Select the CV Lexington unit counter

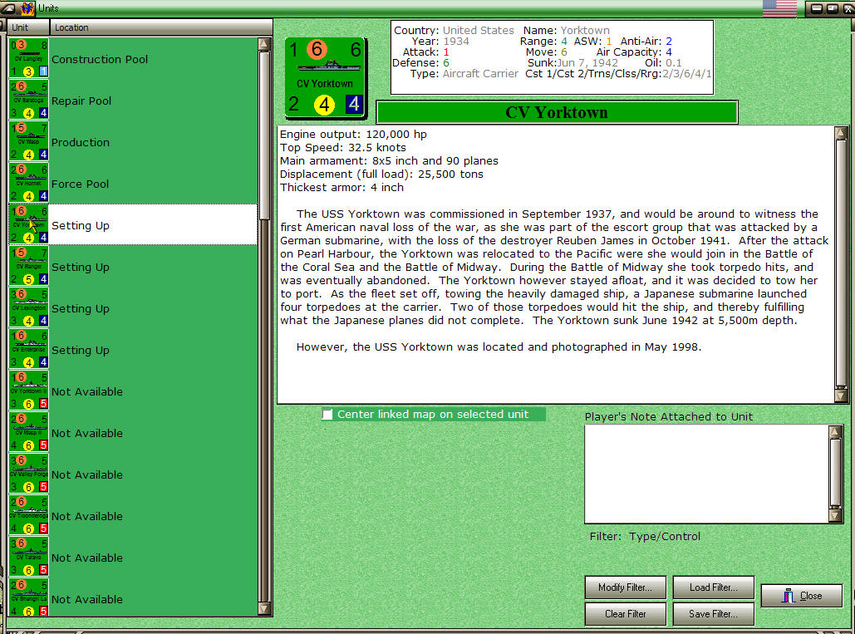[28, 307]
